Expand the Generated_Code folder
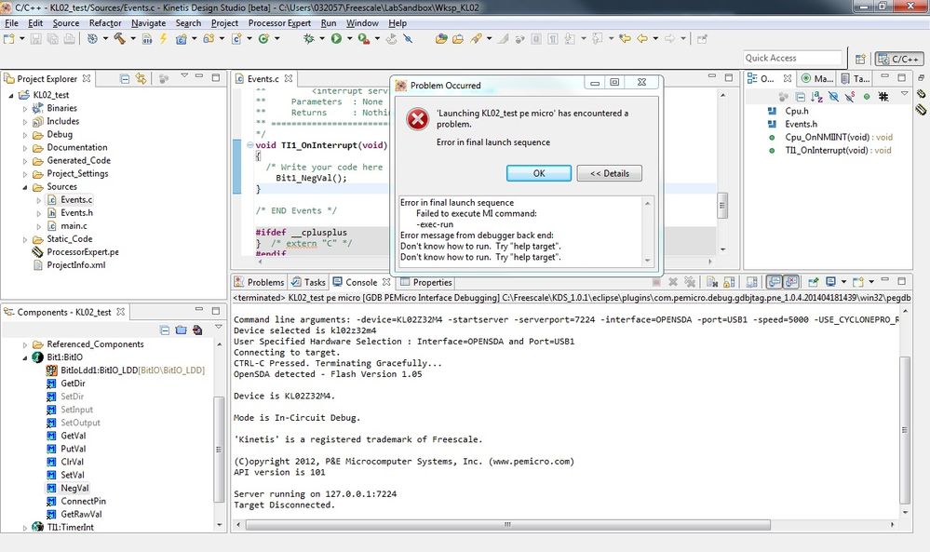930x552 pixels. point(25,161)
